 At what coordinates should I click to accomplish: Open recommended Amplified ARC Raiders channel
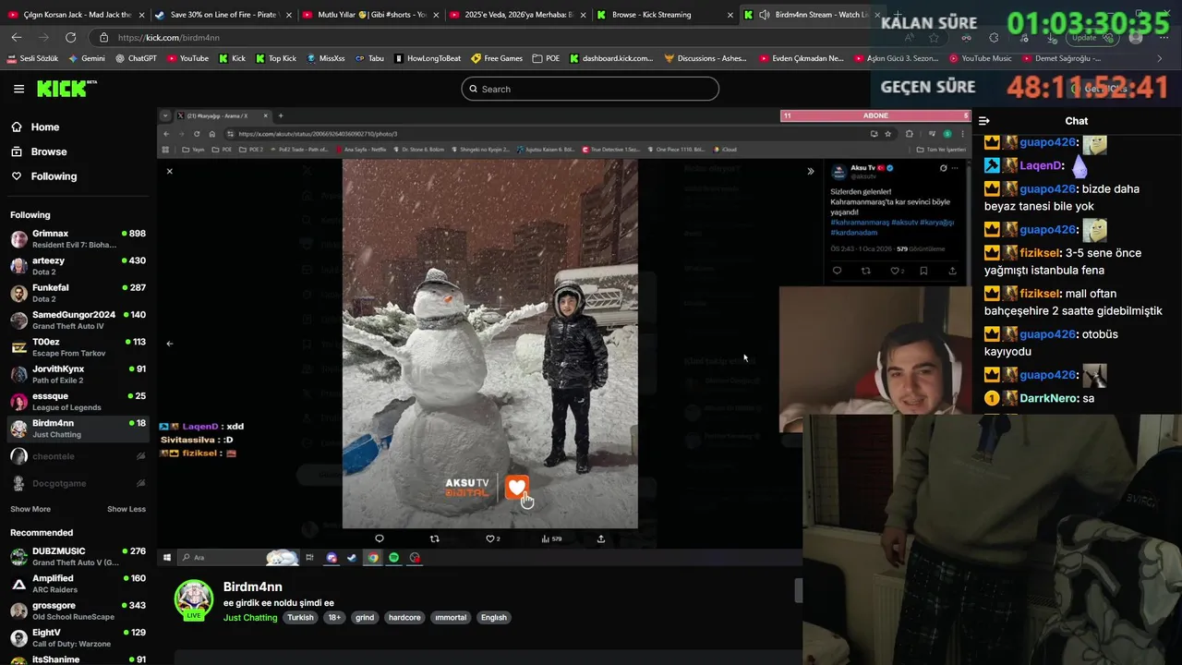(x=78, y=584)
